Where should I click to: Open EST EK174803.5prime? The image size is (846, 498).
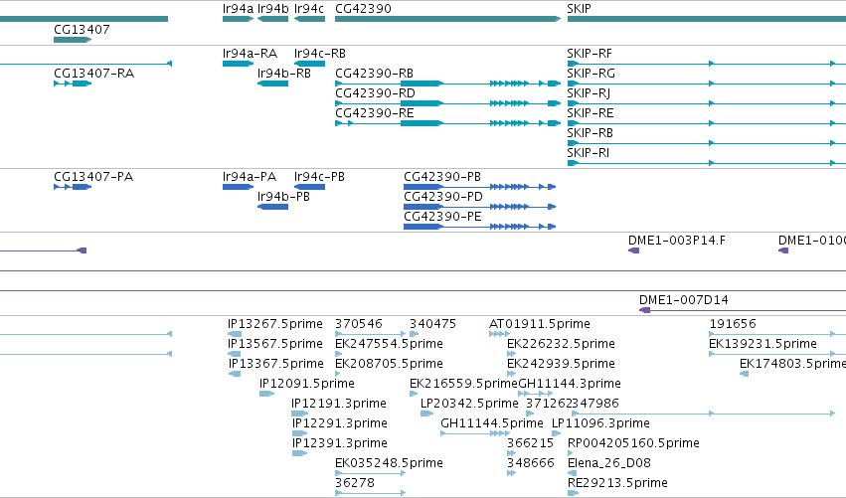[744, 374]
